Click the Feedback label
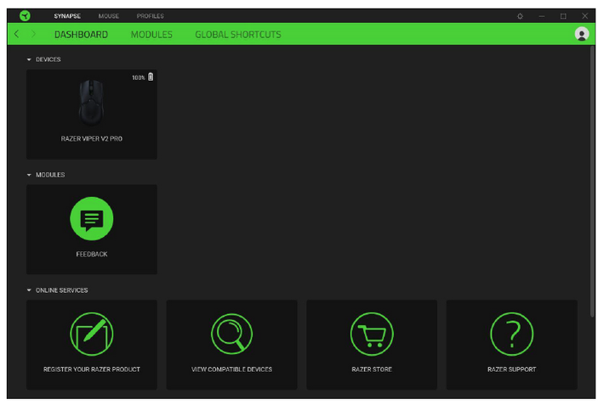 point(92,254)
